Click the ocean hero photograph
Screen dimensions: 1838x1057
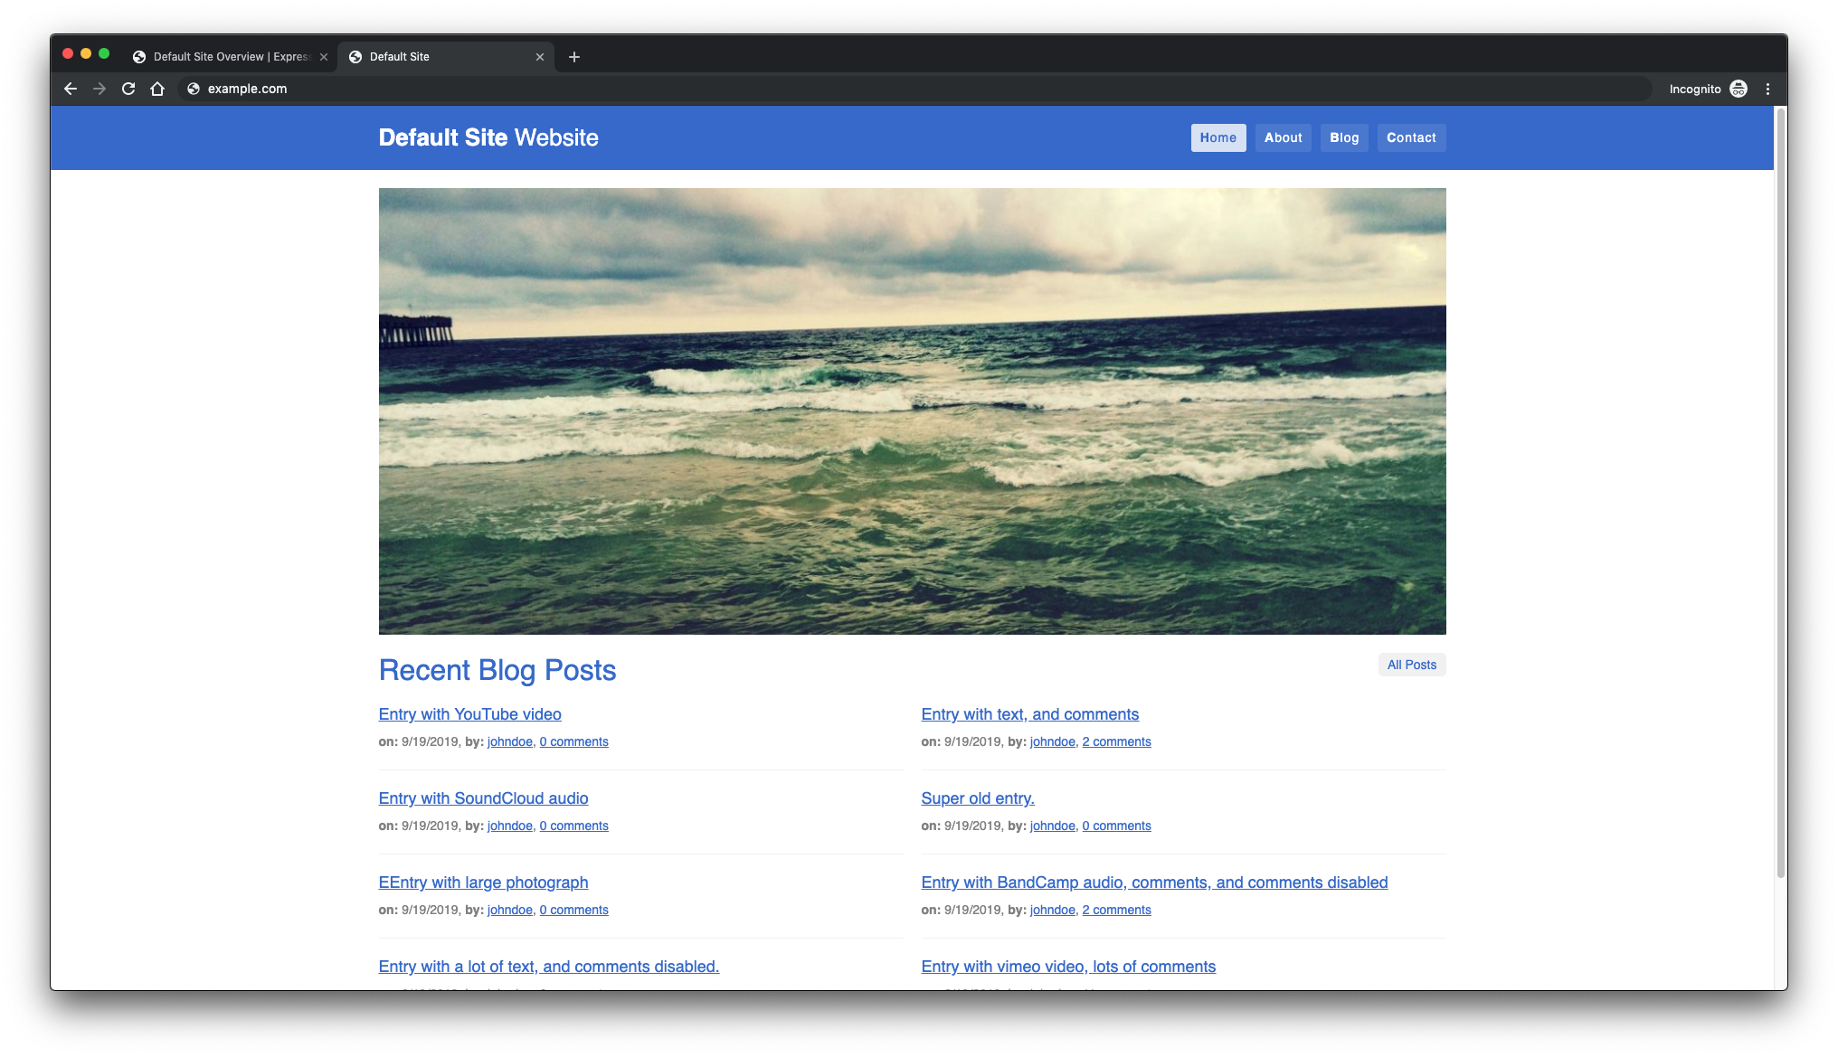[x=912, y=411]
